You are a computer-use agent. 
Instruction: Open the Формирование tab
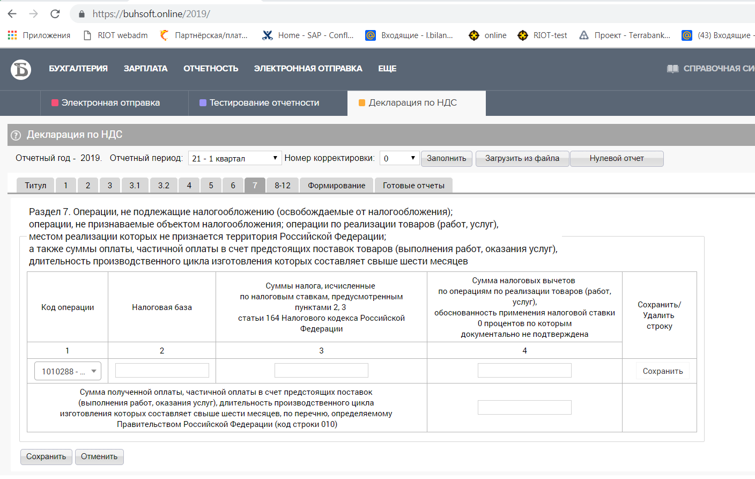(x=337, y=185)
